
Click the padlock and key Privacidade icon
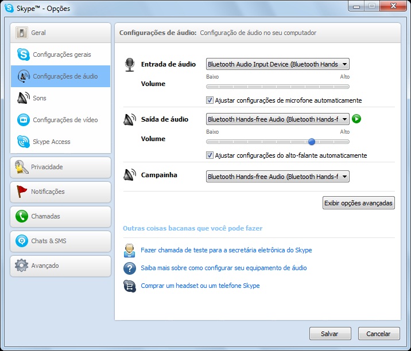pos(21,167)
